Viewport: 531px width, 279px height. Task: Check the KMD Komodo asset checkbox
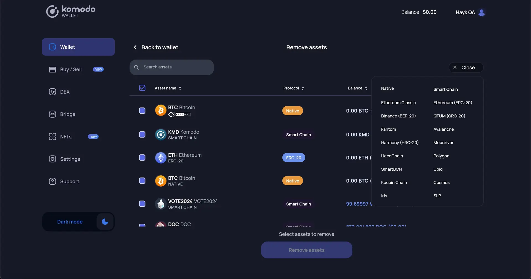142,135
